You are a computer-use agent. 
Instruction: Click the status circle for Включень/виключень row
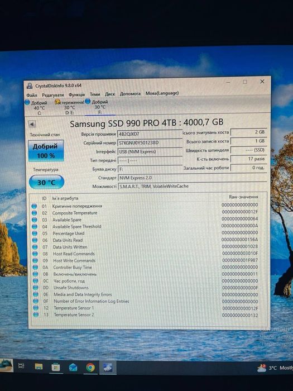[35, 274]
